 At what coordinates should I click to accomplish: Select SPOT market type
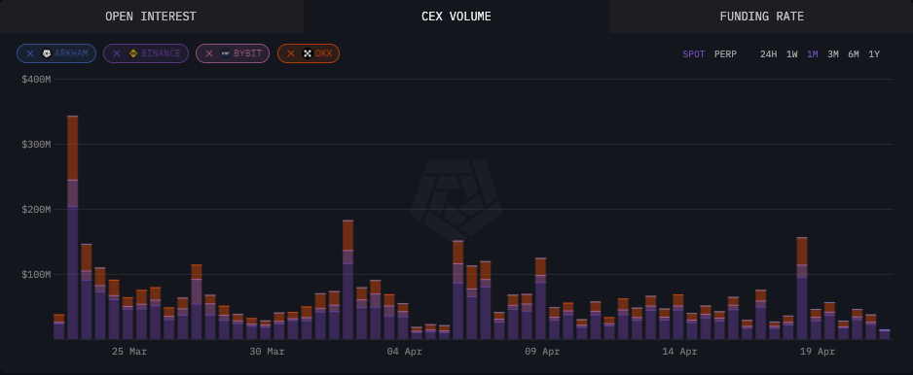[693, 54]
